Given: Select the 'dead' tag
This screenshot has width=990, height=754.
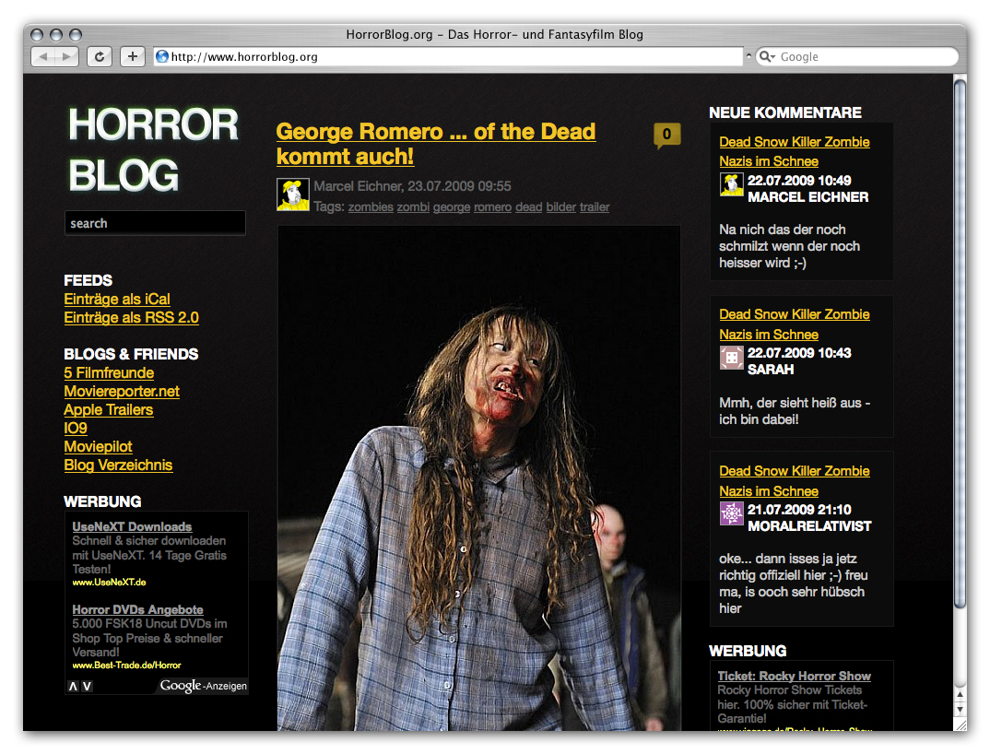Looking at the screenshot, I should (528, 207).
